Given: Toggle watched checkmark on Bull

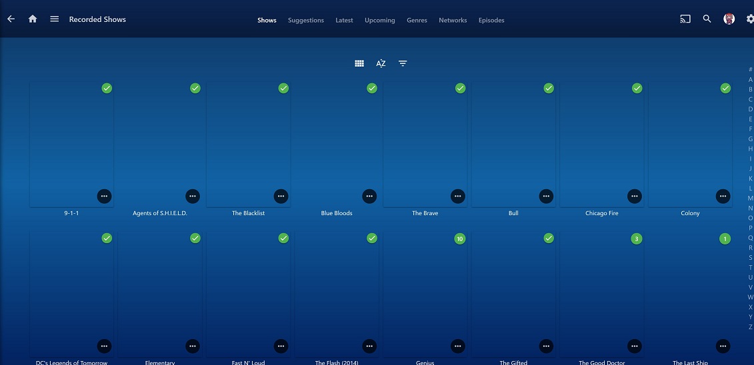Looking at the screenshot, I should click(549, 88).
